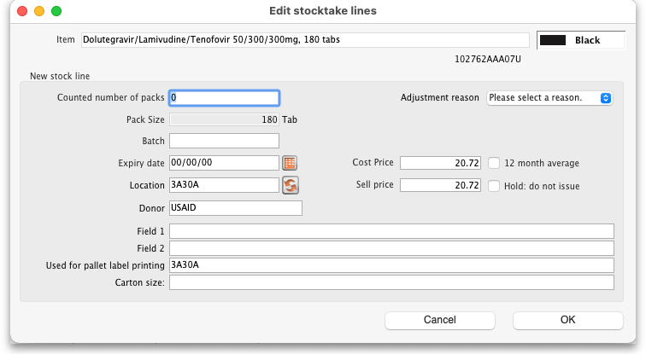The image size is (646, 354).
Task: Focus the pallet label printing field
Action: click(x=391, y=265)
